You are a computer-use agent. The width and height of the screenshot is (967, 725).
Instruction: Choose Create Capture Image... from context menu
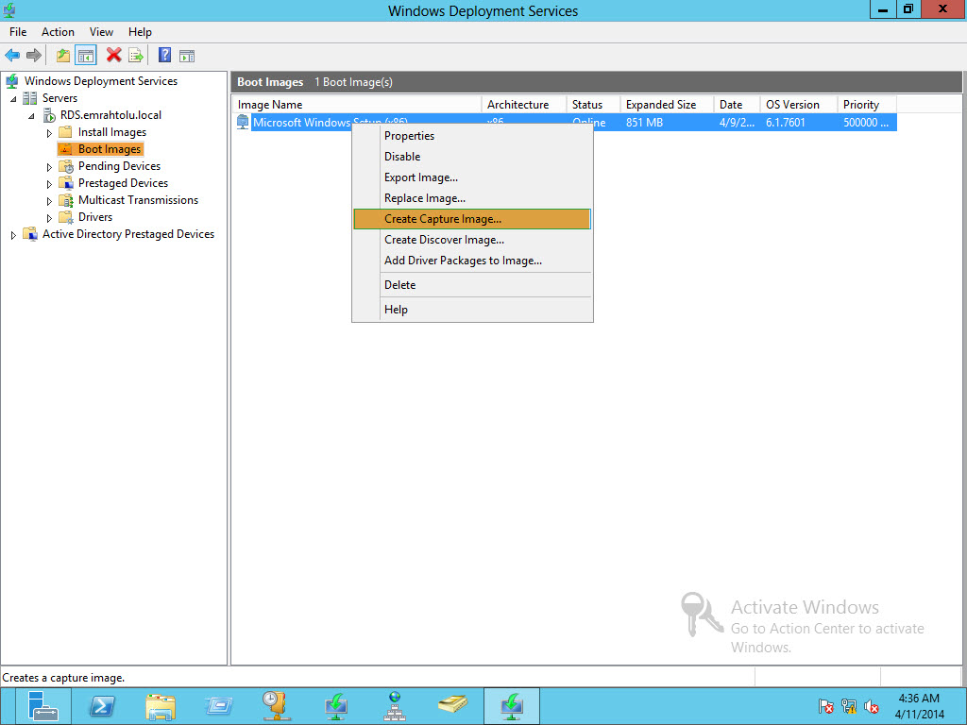[x=472, y=219]
